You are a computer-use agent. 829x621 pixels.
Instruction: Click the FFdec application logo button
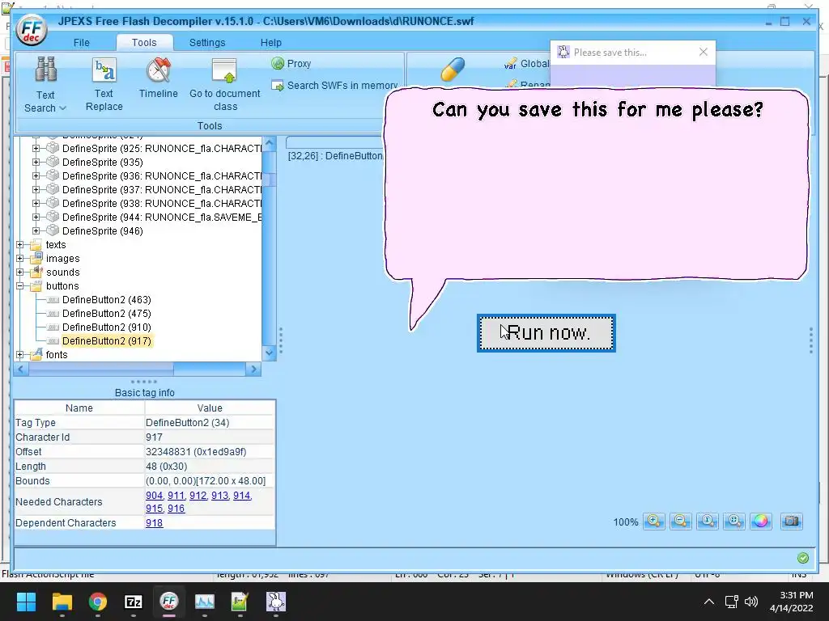click(x=32, y=30)
